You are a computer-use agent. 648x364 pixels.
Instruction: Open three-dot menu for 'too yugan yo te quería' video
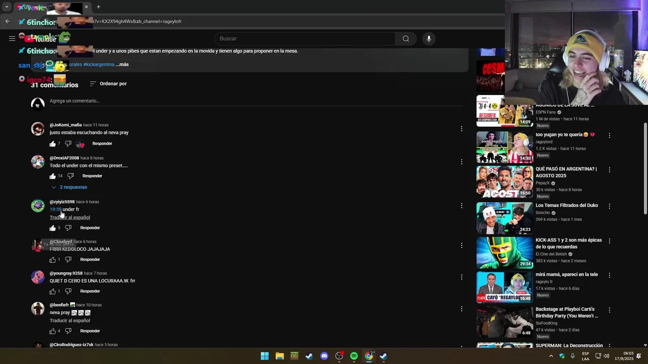click(609, 135)
